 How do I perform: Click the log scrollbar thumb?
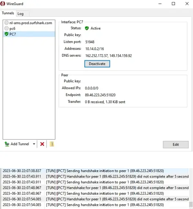[x=191, y=205]
